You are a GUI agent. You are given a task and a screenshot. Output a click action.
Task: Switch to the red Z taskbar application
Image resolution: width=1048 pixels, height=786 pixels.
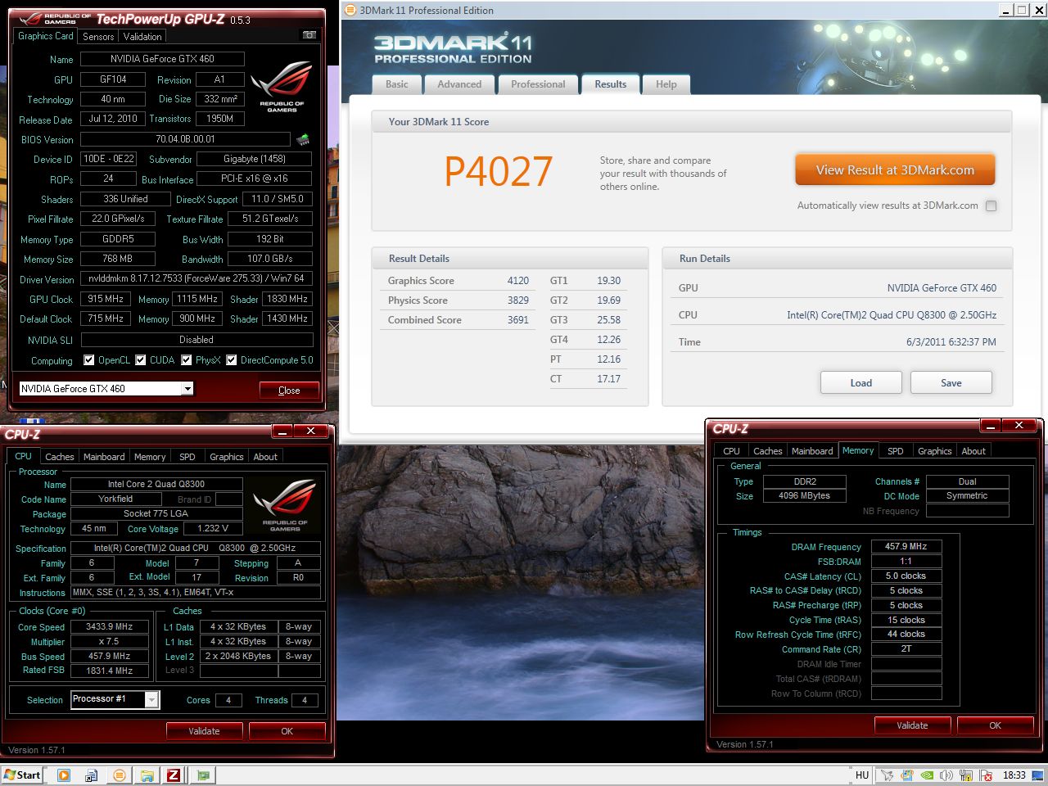tap(174, 775)
